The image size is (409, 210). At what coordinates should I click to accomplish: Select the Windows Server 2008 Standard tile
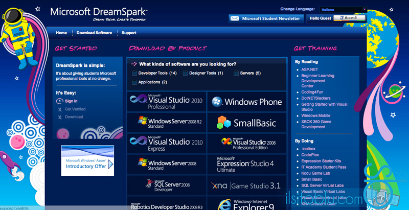(x=167, y=165)
